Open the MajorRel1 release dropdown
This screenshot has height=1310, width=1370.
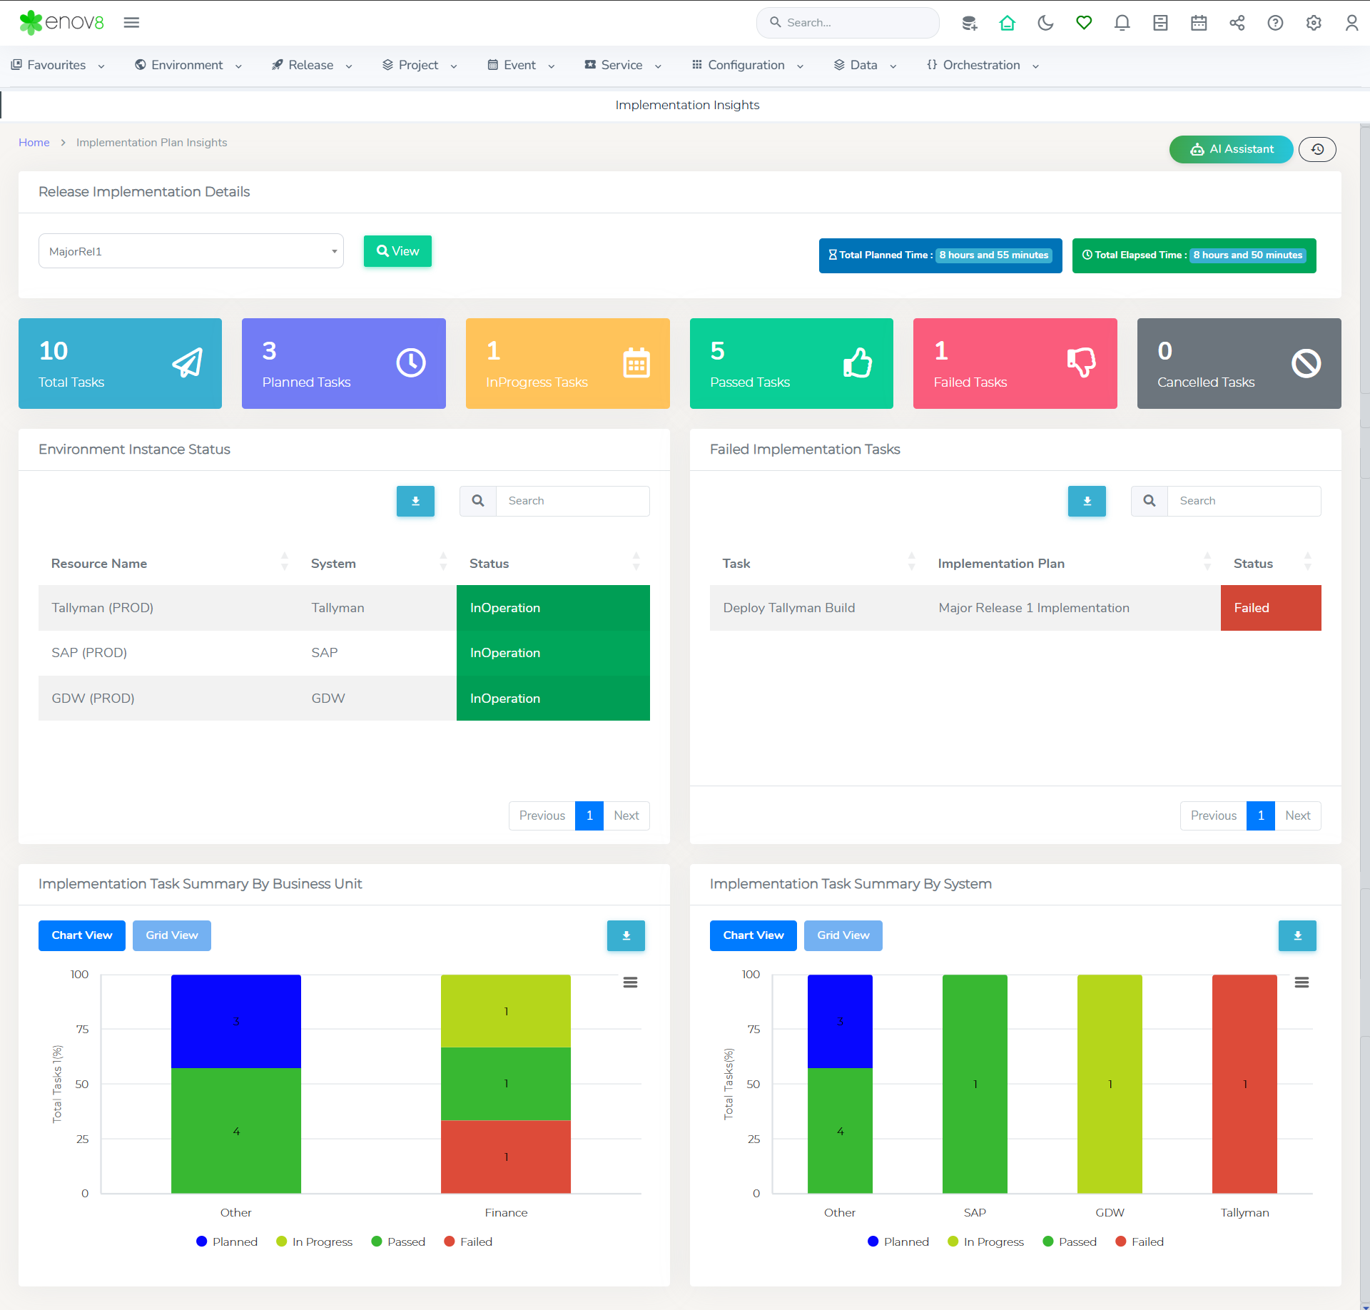point(191,251)
